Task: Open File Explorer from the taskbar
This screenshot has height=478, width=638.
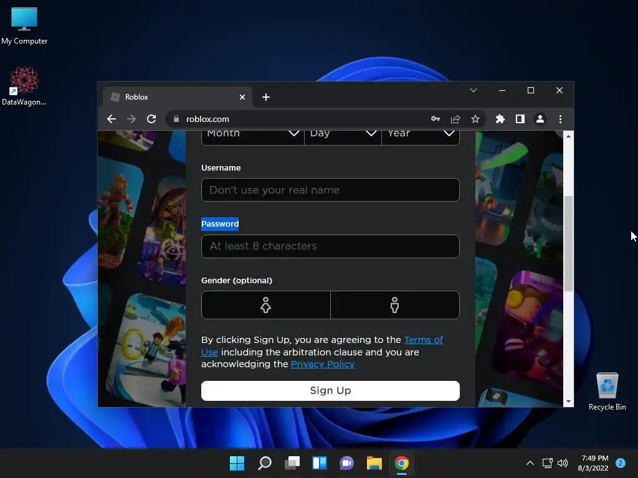Action: tap(374, 463)
